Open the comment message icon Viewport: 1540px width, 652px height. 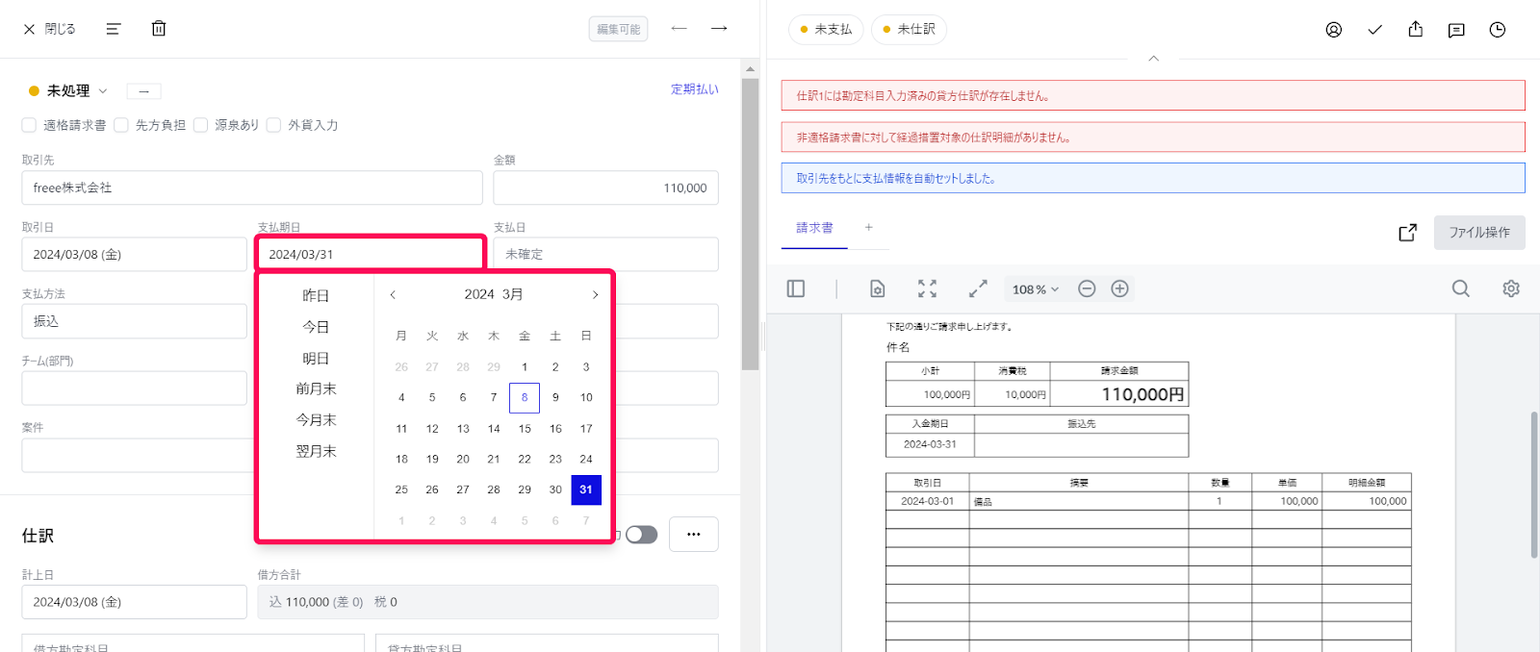point(1456,30)
